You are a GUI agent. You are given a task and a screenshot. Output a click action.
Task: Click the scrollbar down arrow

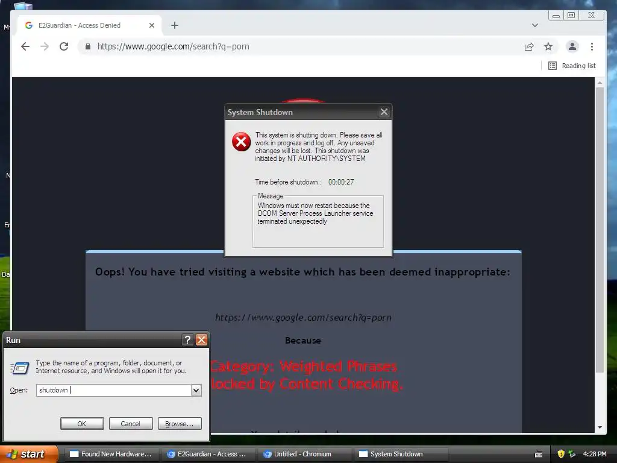coord(600,427)
